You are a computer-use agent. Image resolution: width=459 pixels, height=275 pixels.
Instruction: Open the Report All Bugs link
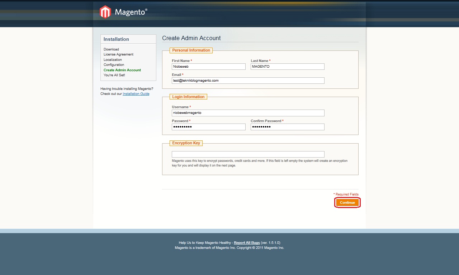[247, 243]
